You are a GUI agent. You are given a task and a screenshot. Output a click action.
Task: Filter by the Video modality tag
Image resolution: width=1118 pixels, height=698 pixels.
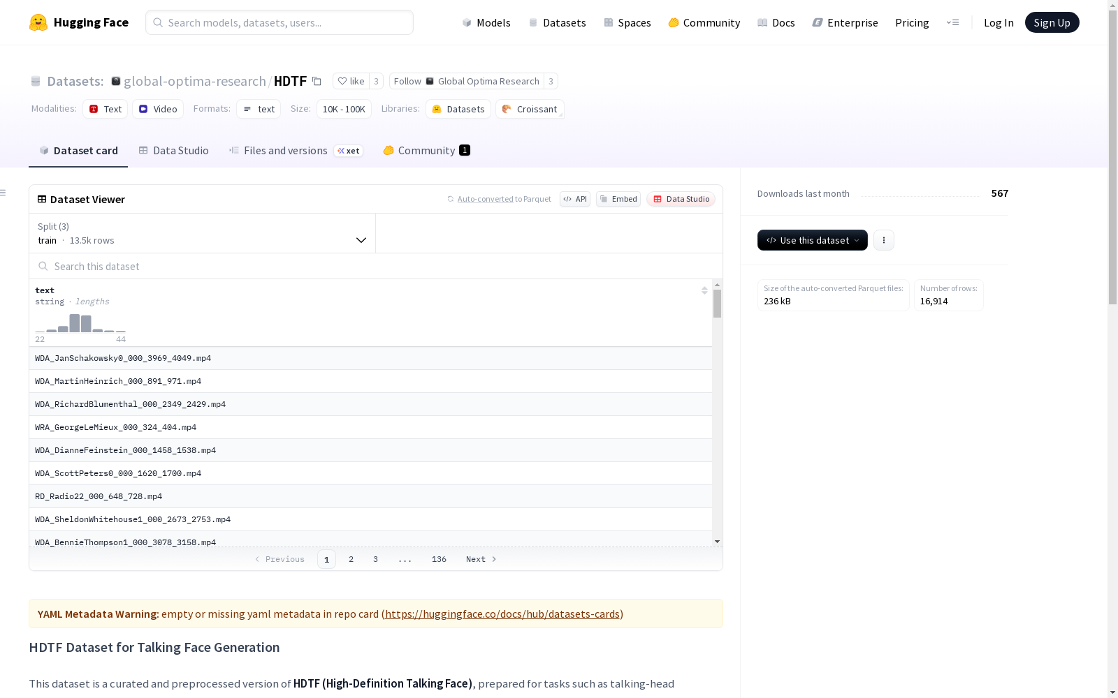[158, 109]
